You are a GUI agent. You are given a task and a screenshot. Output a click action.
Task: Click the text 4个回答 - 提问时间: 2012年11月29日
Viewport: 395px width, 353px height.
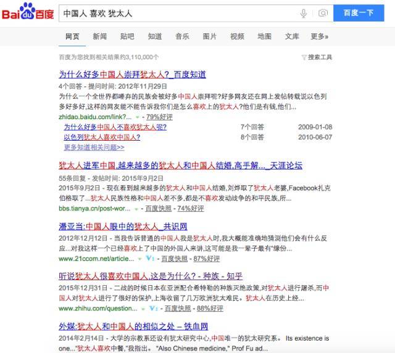coord(113,86)
